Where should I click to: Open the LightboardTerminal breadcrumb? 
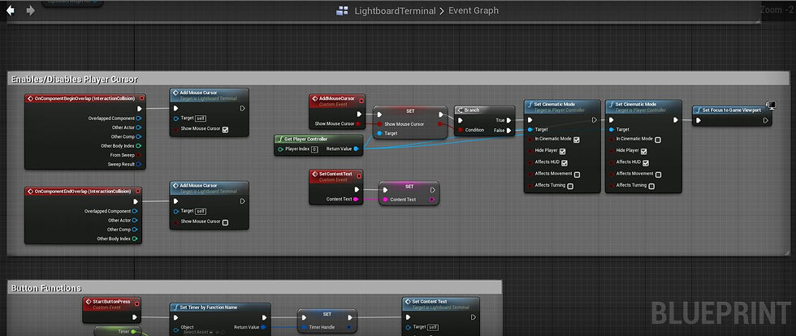(x=395, y=11)
